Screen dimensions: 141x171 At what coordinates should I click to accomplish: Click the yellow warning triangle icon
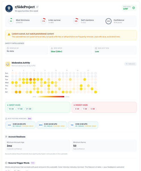point(9,34)
